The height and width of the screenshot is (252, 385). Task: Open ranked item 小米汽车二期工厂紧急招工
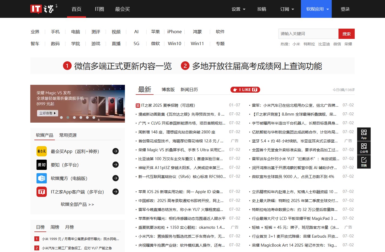tap(77, 248)
